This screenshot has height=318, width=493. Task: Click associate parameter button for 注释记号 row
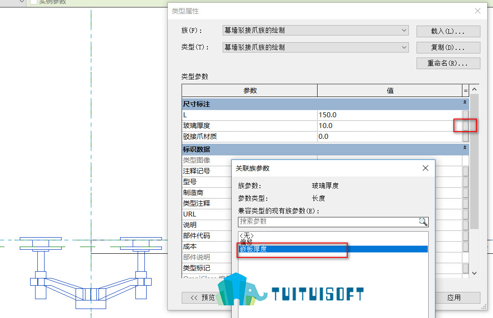click(x=465, y=171)
